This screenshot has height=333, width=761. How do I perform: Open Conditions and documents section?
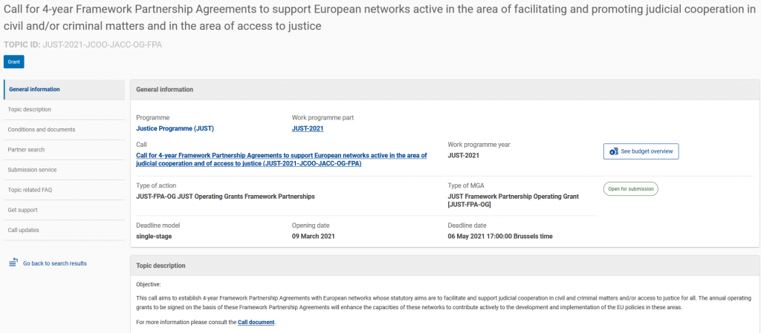[x=64, y=130]
